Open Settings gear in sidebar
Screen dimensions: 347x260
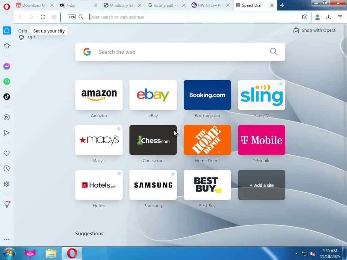(7, 184)
